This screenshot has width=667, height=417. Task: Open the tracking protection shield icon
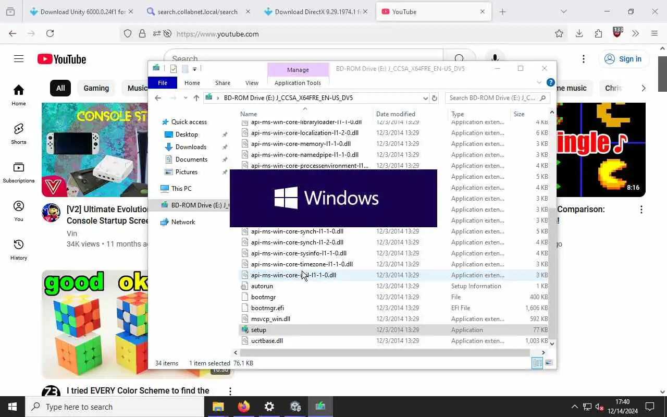(128, 34)
